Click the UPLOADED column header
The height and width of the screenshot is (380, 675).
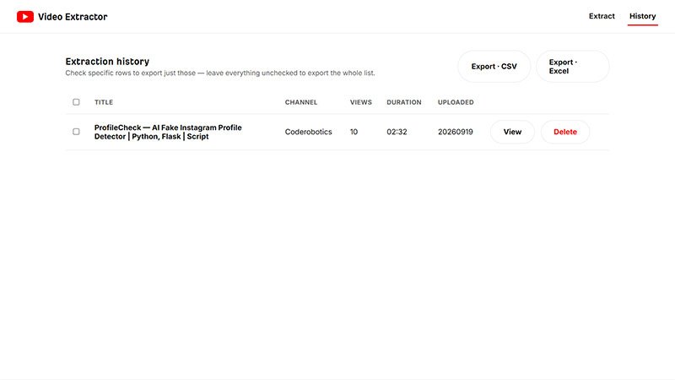[456, 102]
